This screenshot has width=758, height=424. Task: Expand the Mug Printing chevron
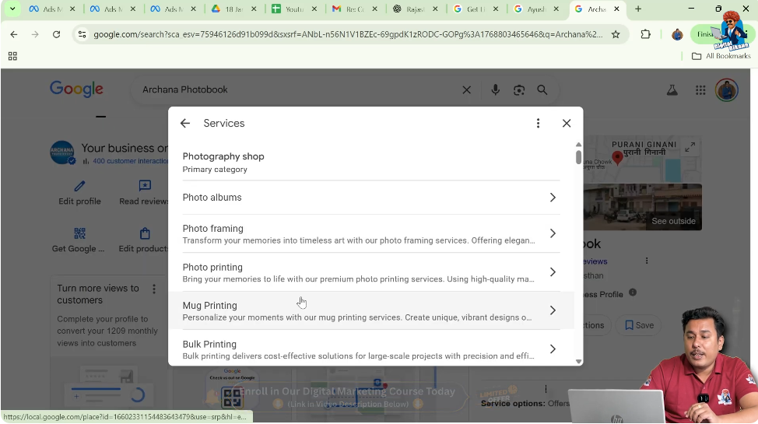[553, 310]
